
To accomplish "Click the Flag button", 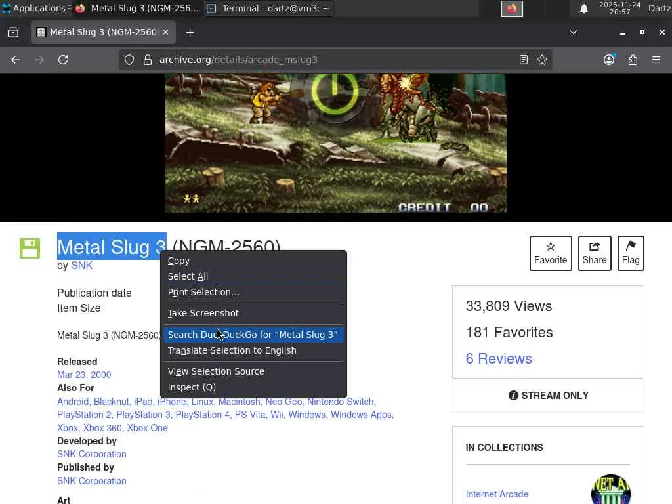I will tap(631, 253).
